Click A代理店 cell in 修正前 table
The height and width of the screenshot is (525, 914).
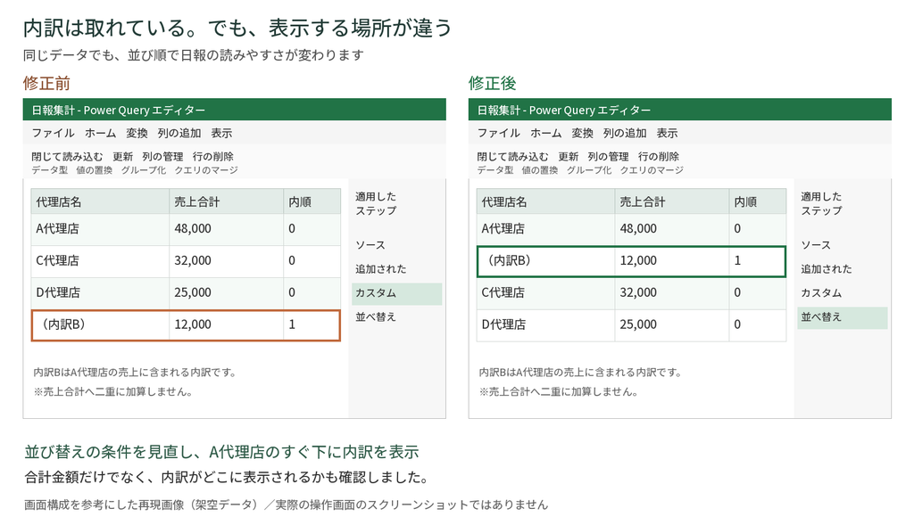[x=100, y=229]
